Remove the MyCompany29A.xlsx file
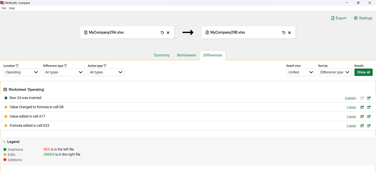Viewport: 376px width, 173px height. tap(168, 33)
